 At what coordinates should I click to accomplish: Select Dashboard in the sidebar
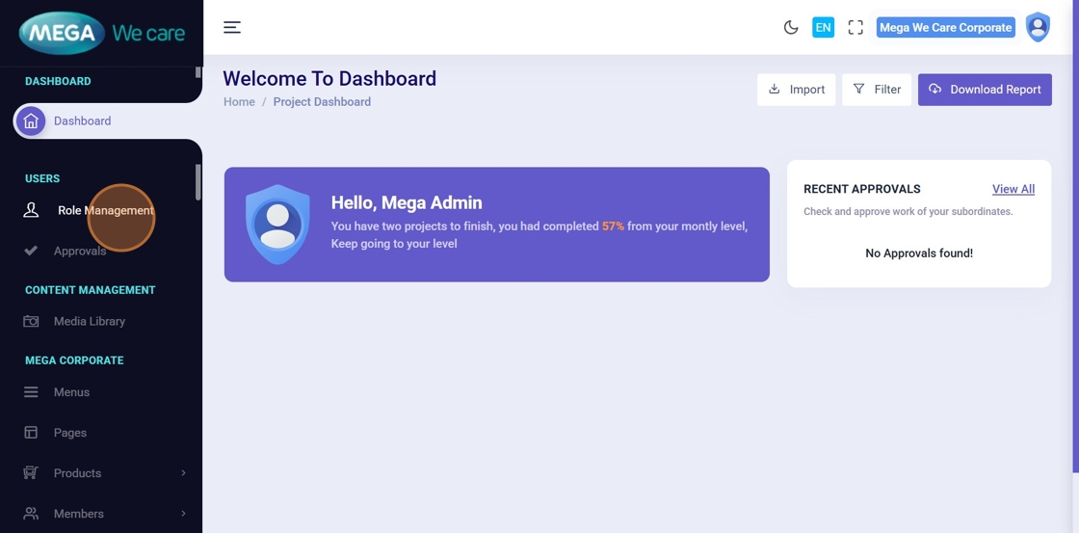82,120
